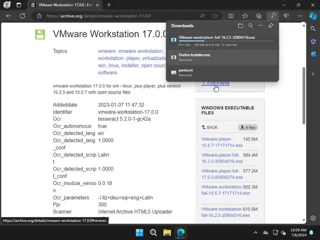This screenshot has height=240, width=320.
Task: Open Outlook in the Edge sidebar
Action: [x=313, y=54]
